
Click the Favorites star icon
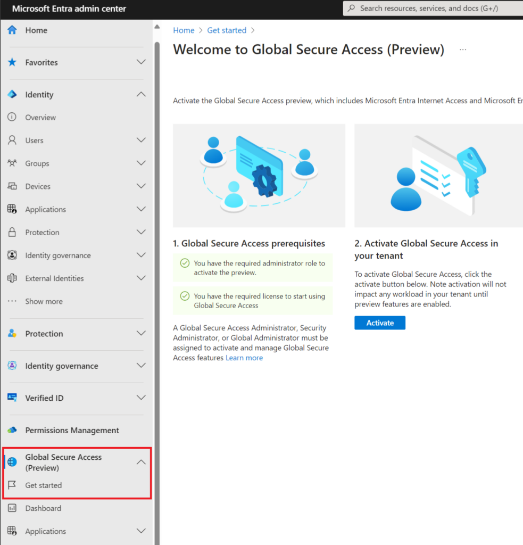(12, 62)
